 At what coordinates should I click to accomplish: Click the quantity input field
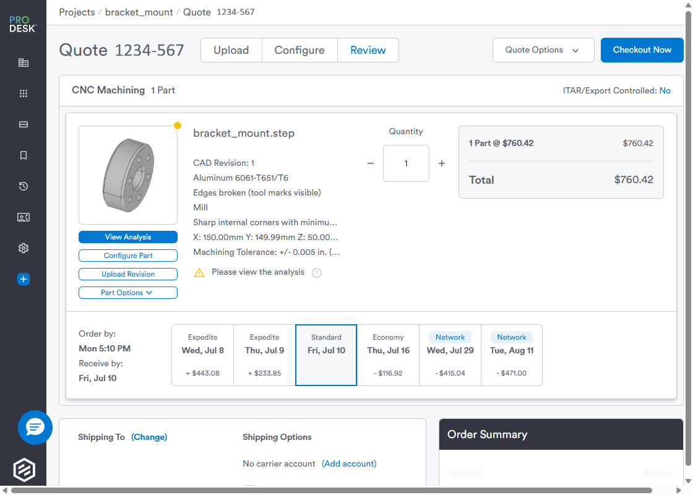[406, 163]
